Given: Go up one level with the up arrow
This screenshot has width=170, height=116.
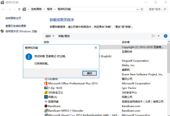Looking at the screenshot, I should point(19,9).
